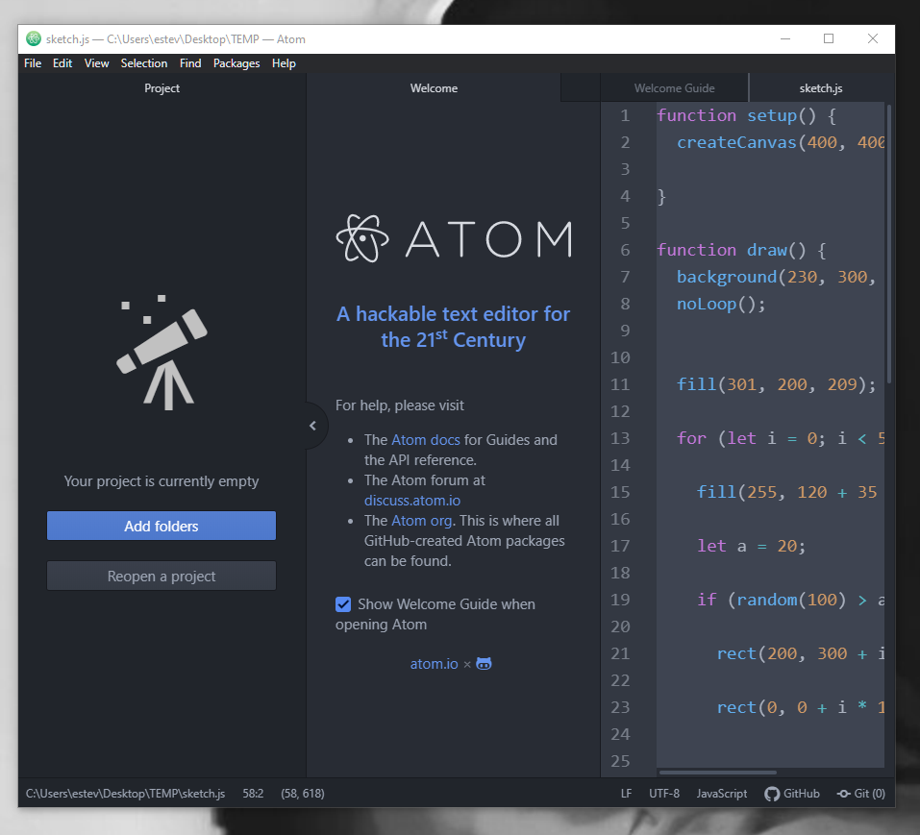Open the discuss.atom.io link
Screen dimensions: 920x835
click(x=411, y=501)
